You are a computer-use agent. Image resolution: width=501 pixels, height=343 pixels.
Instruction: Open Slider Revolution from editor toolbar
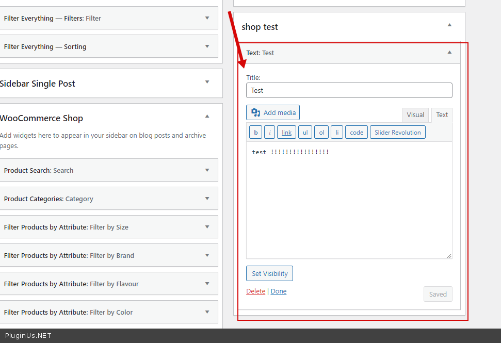(397, 133)
